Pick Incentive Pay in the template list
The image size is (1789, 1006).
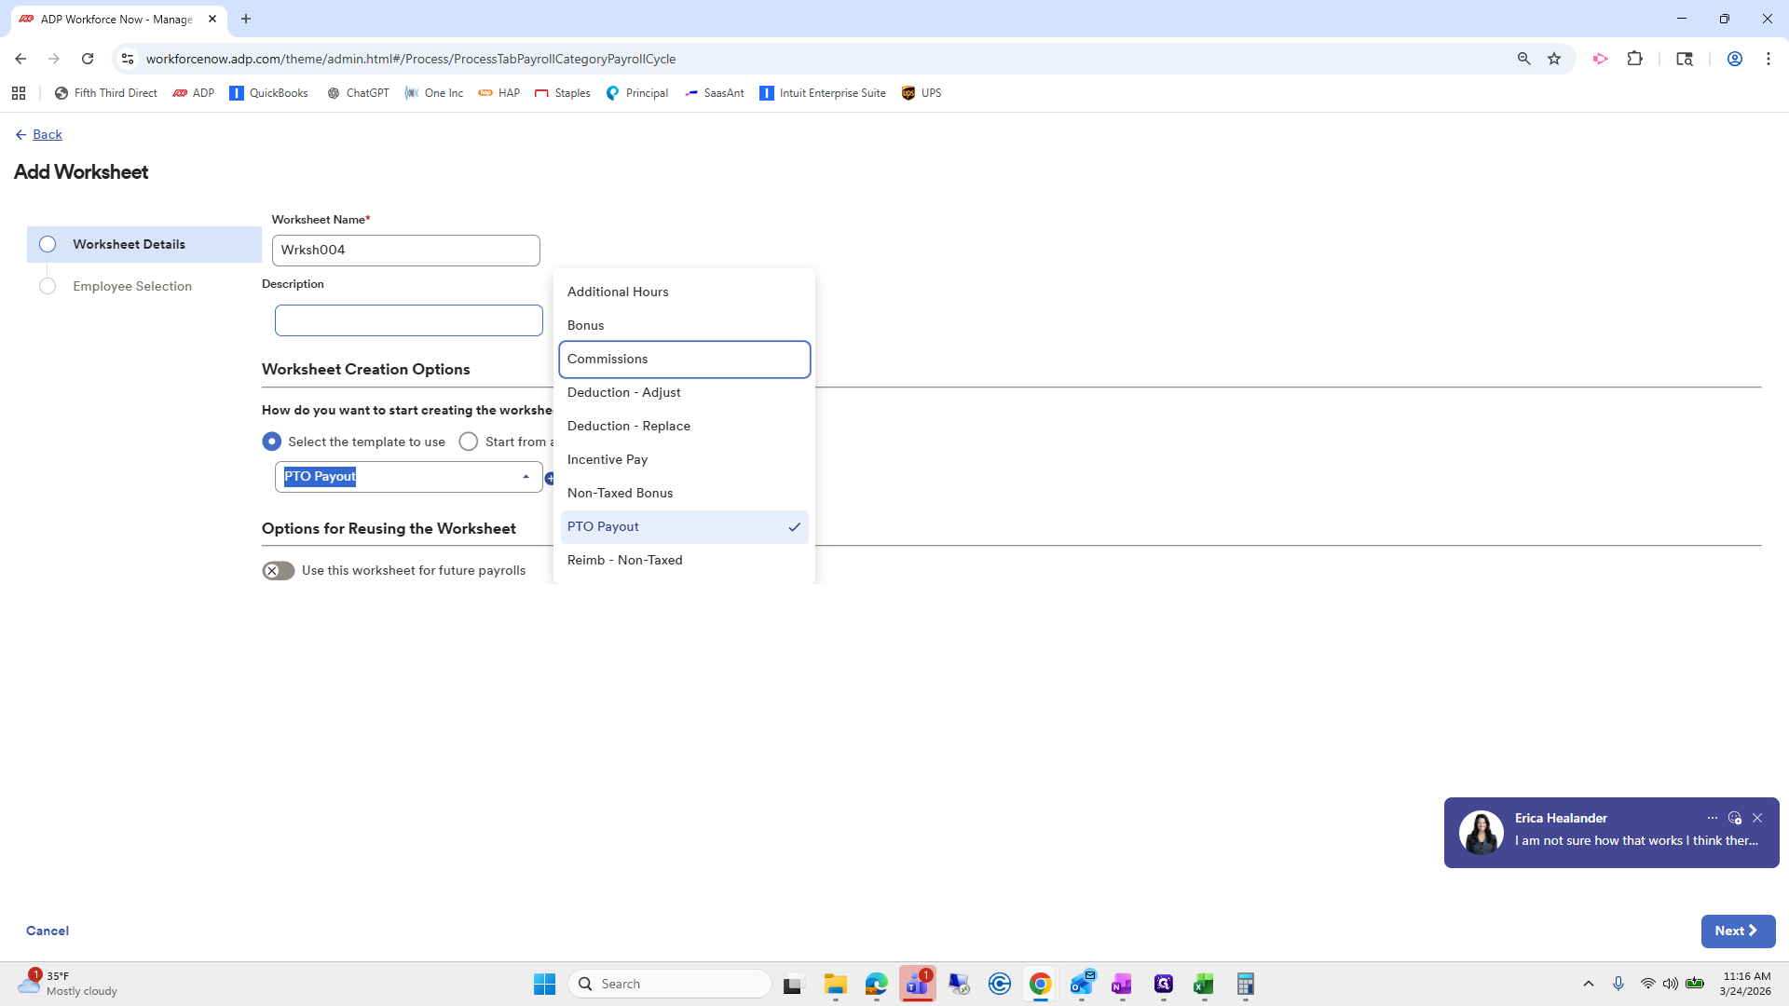point(607,459)
